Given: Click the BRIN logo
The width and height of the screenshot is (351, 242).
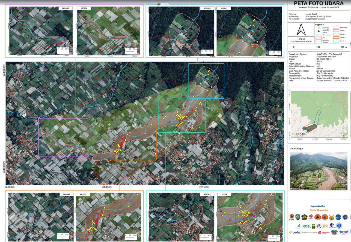Looking at the screenshot, I should 311,217.
